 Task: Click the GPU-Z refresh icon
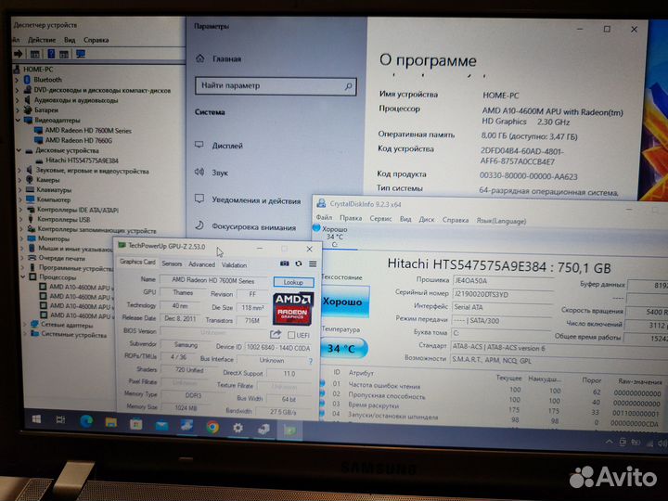click(x=299, y=263)
